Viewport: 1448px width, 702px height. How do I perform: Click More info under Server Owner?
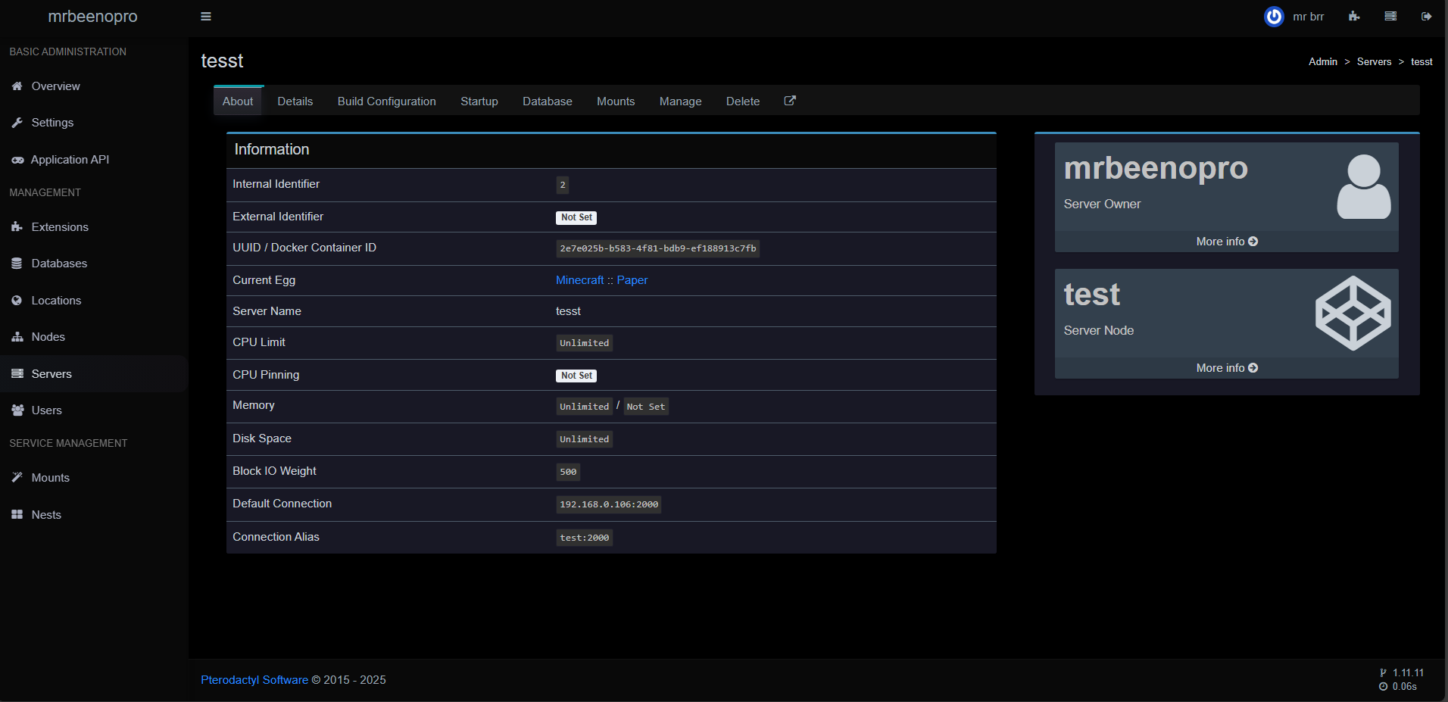[1226, 242]
